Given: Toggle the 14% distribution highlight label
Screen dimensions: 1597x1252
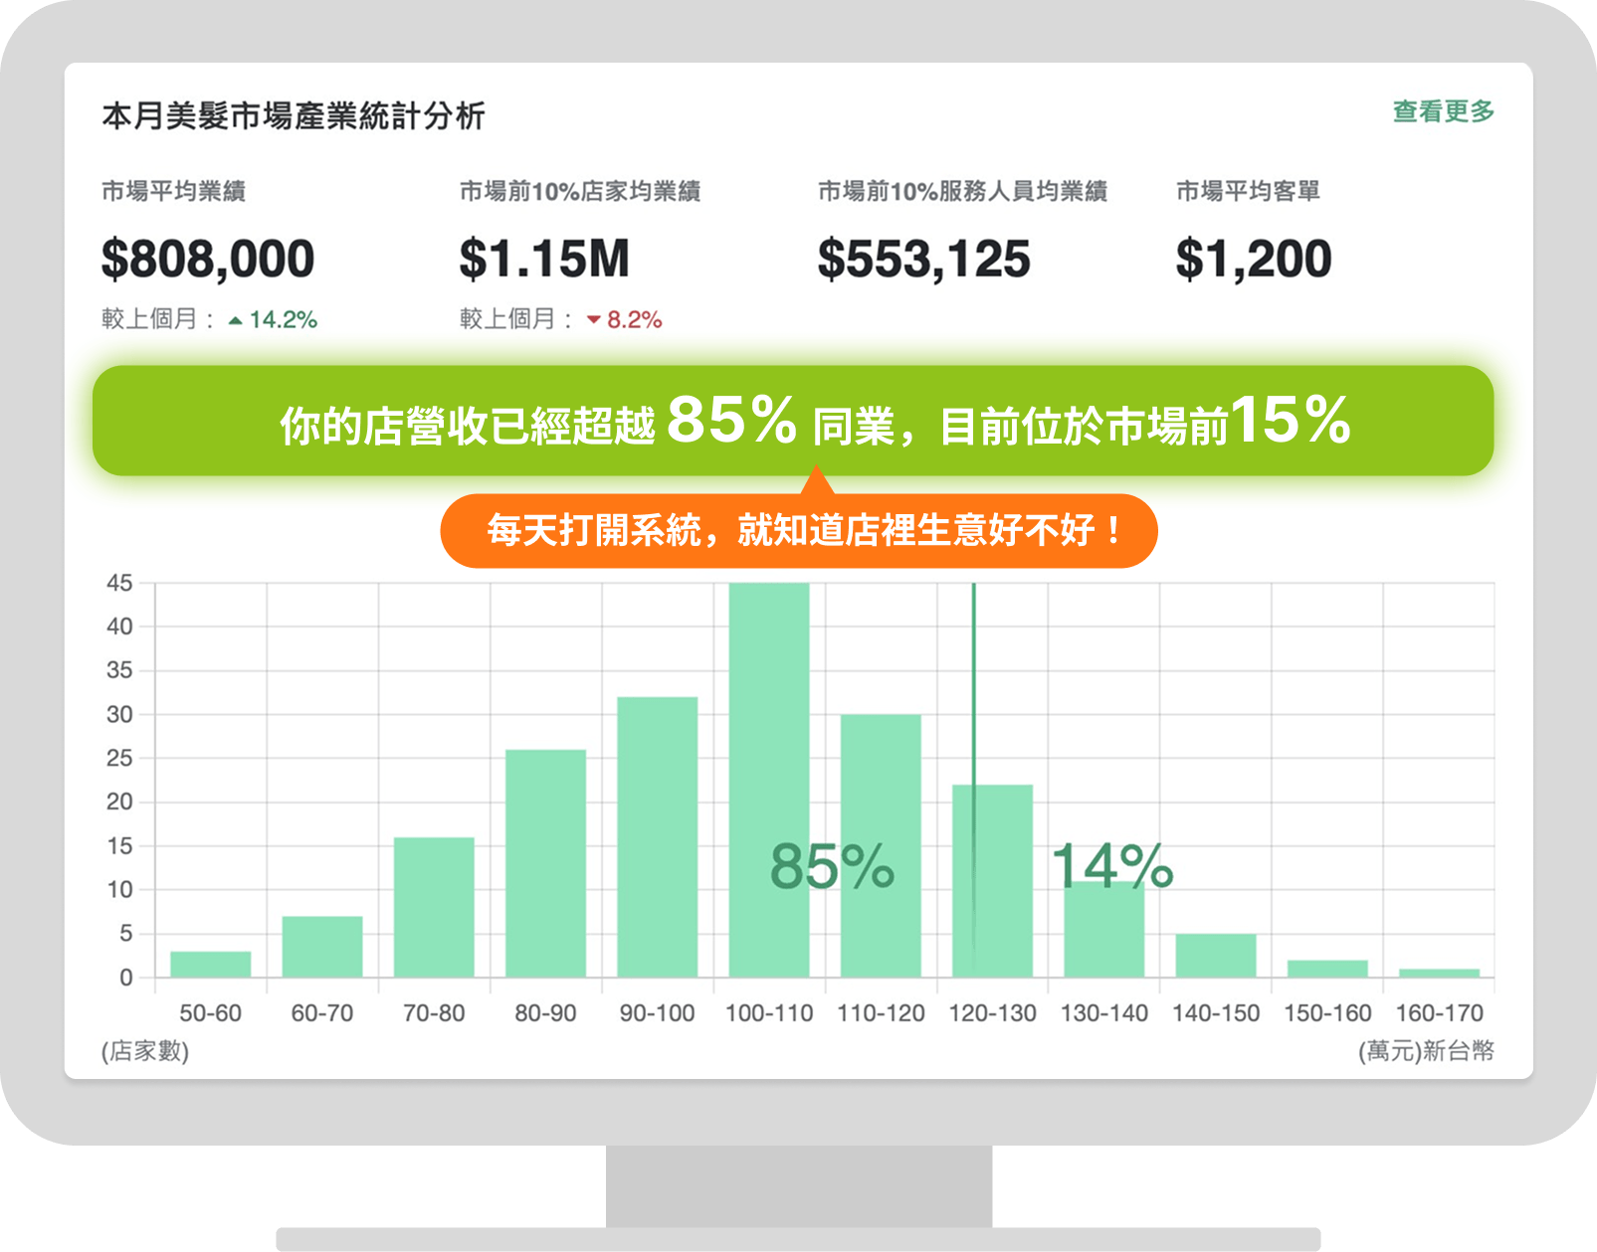Looking at the screenshot, I should (1111, 866).
